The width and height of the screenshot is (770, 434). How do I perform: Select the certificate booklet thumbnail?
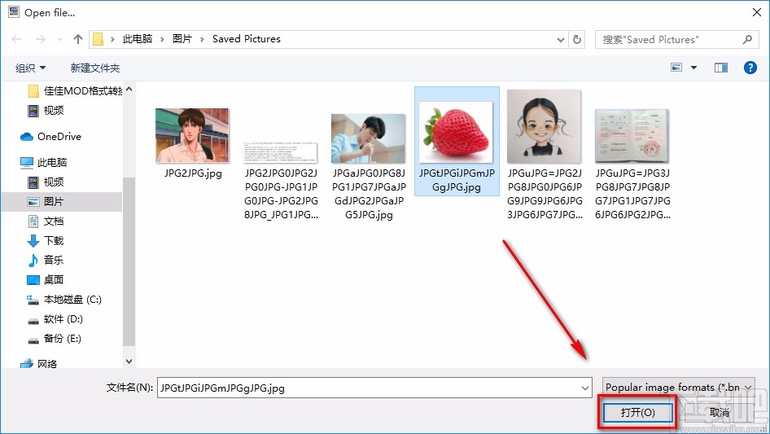coord(632,136)
